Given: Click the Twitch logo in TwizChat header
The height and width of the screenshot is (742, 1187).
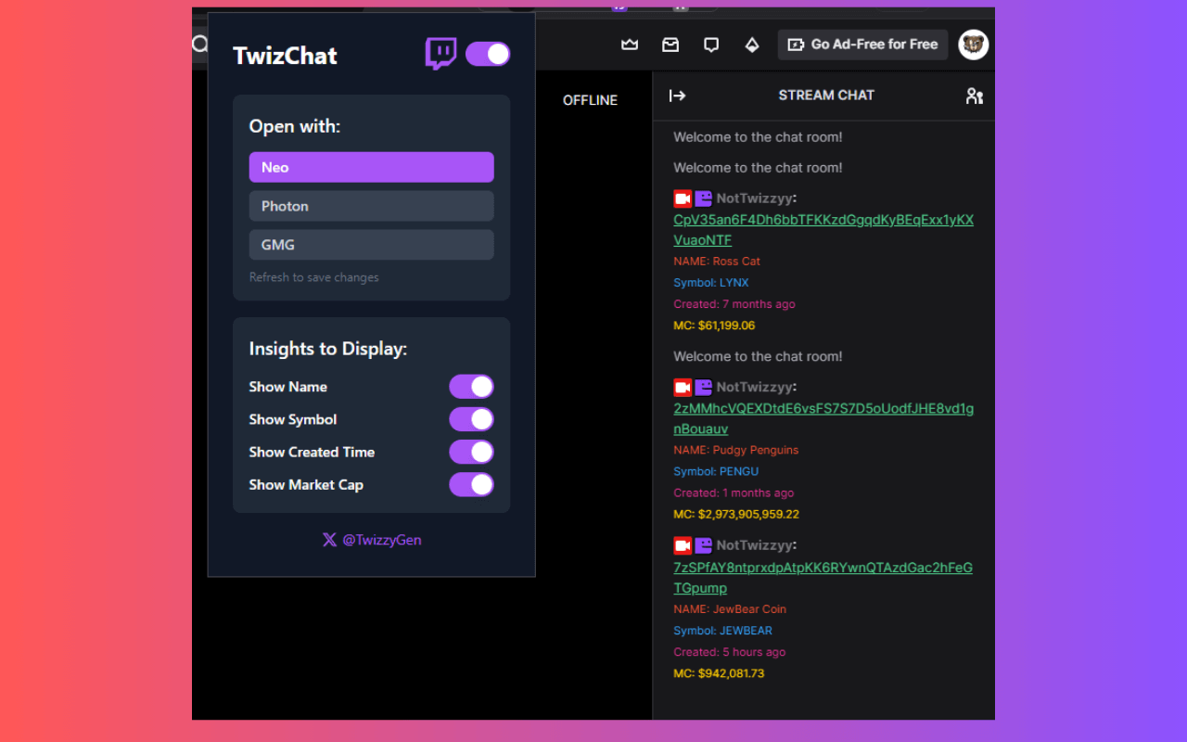Looking at the screenshot, I should 440,54.
